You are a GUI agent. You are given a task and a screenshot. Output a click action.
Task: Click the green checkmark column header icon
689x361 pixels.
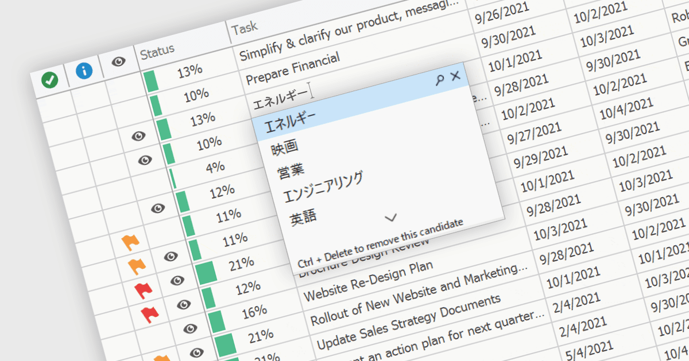(50, 80)
